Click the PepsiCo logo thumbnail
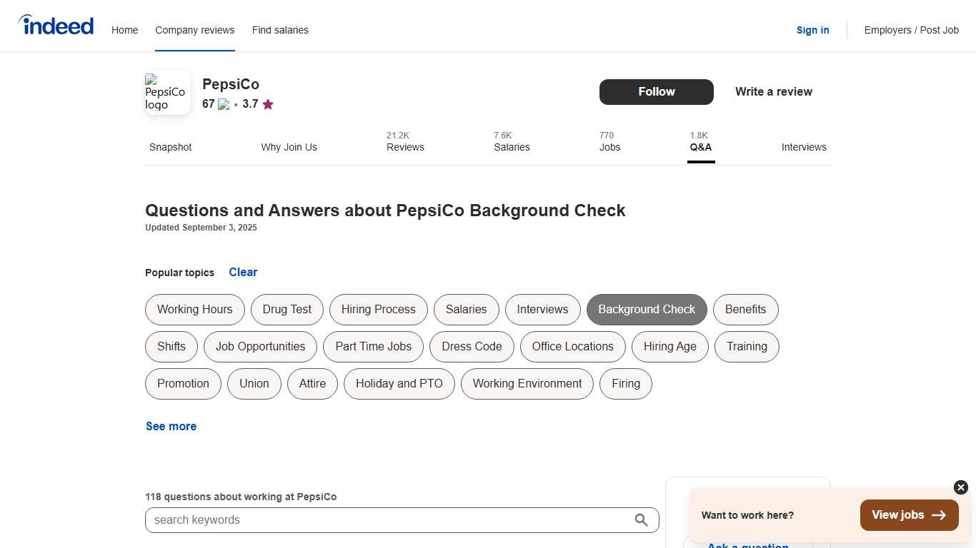The width and height of the screenshot is (976, 548). click(167, 92)
